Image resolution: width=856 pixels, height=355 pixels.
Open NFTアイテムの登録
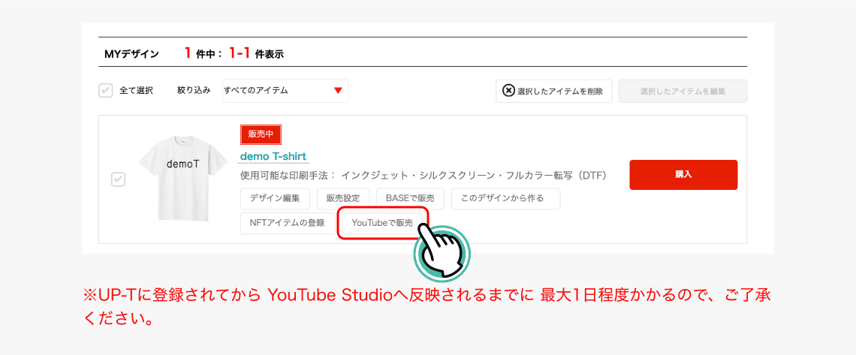[x=287, y=223]
